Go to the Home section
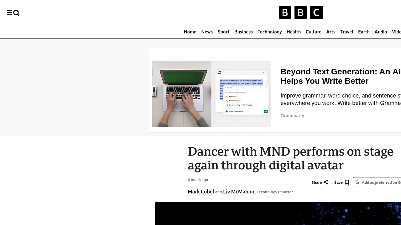The width and height of the screenshot is (401, 225). tap(190, 32)
